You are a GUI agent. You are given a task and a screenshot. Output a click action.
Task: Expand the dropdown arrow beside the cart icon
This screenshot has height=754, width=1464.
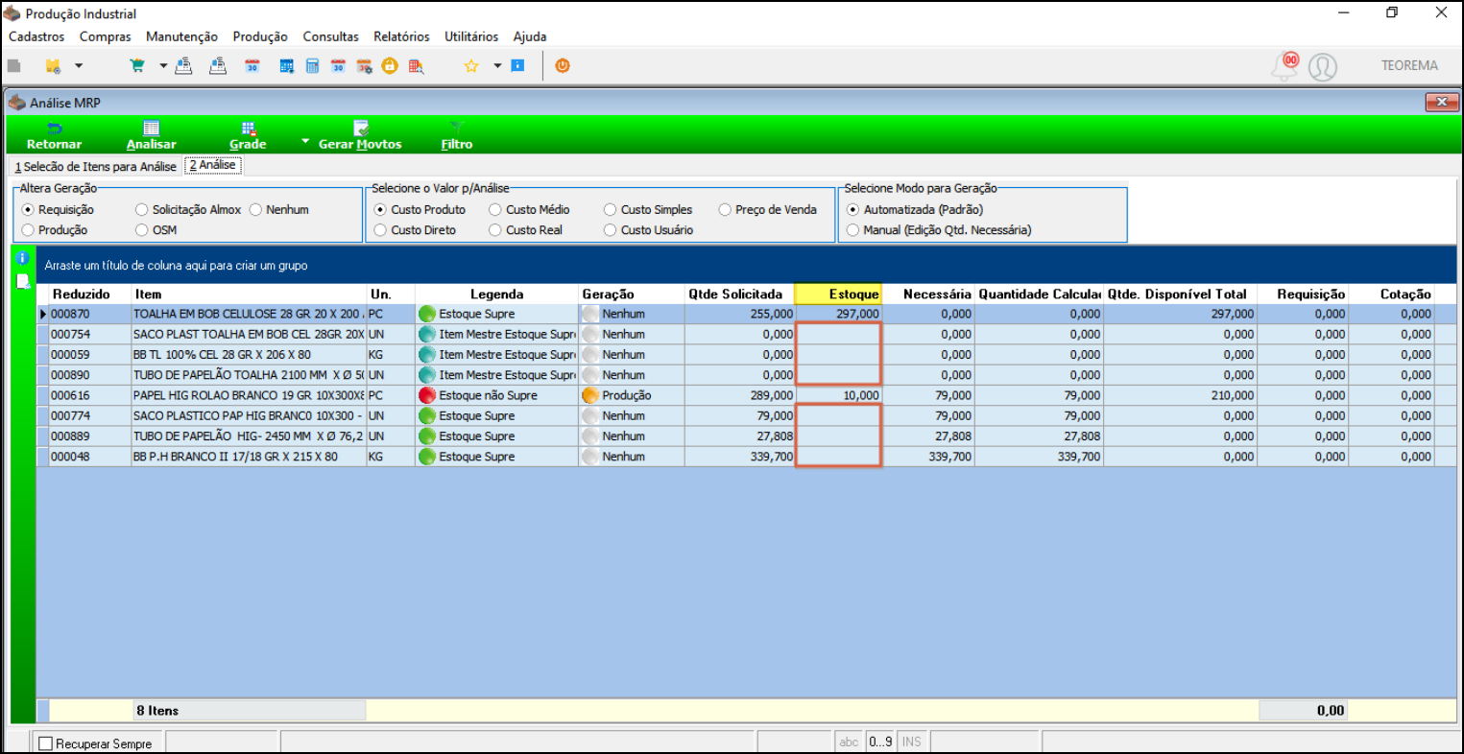(163, 66)
